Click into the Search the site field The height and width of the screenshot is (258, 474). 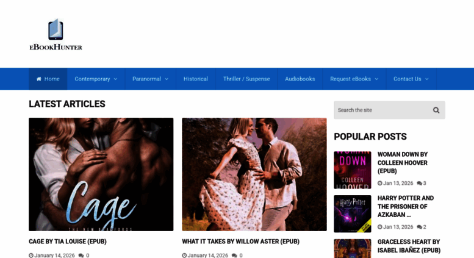pos(381,110)
